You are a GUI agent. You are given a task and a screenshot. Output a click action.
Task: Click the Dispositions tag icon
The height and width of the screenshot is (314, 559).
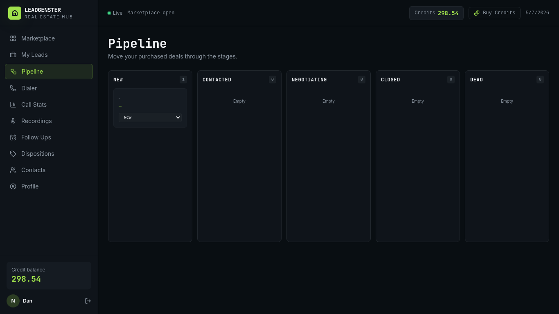13,154
